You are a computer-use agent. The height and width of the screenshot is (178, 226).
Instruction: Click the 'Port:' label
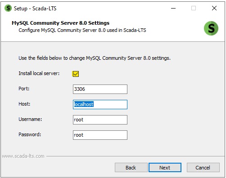[x=24, y=89]
